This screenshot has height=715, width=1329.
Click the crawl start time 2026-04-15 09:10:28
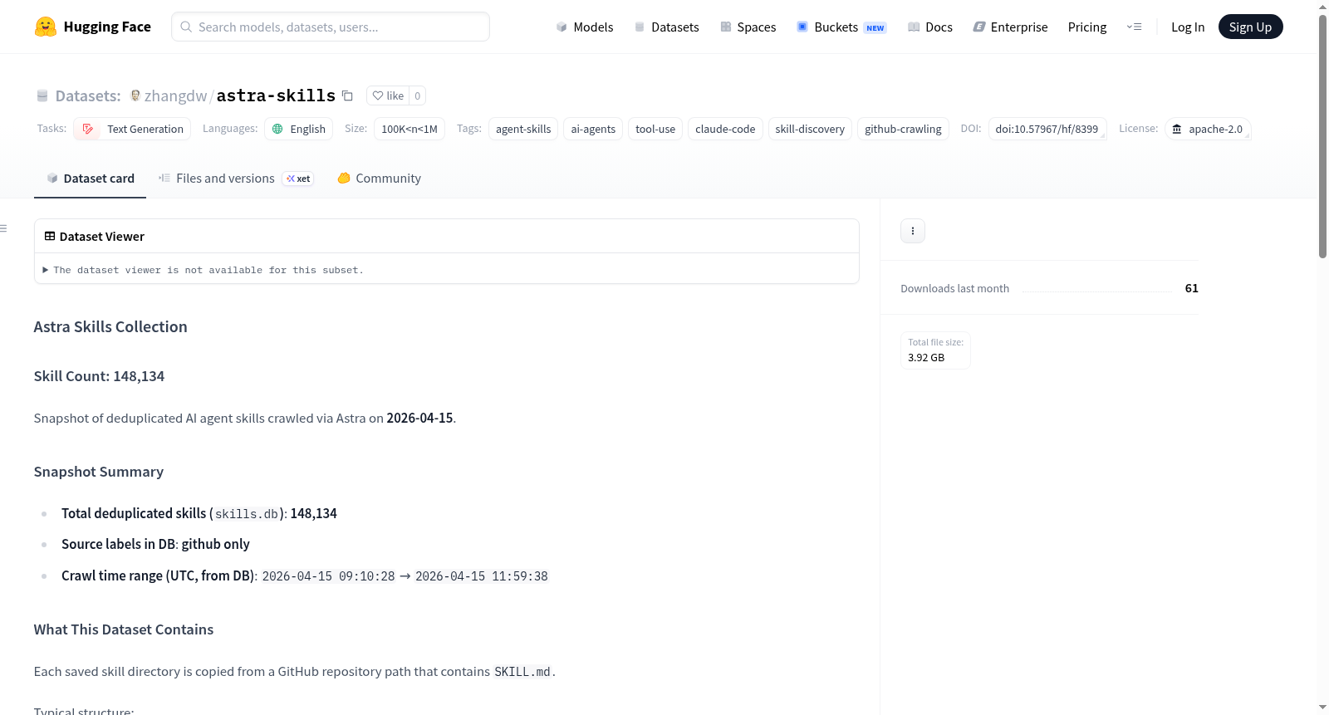[x=329, y=576]
